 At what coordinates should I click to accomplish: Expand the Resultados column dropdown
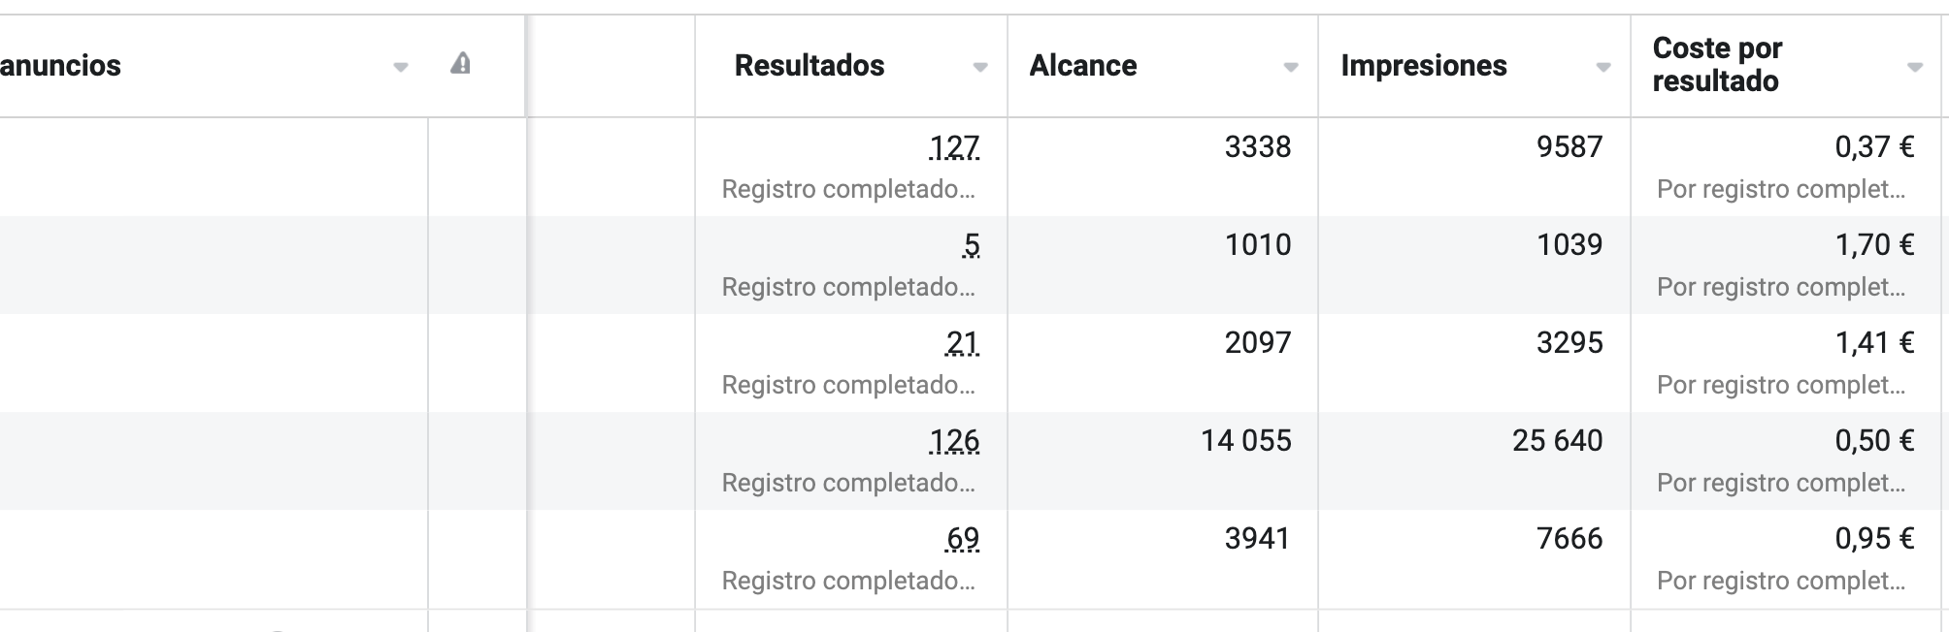coord(980,67)
